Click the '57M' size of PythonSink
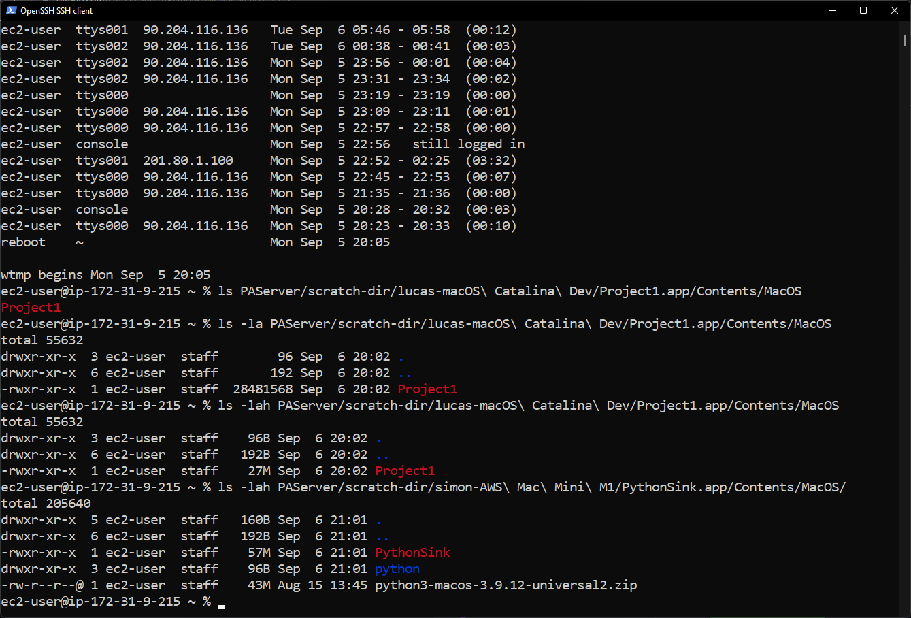The height and width of the screenshot is (618, 911). tap(259, 553)
